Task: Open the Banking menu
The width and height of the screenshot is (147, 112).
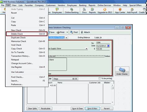Action: 82,5
